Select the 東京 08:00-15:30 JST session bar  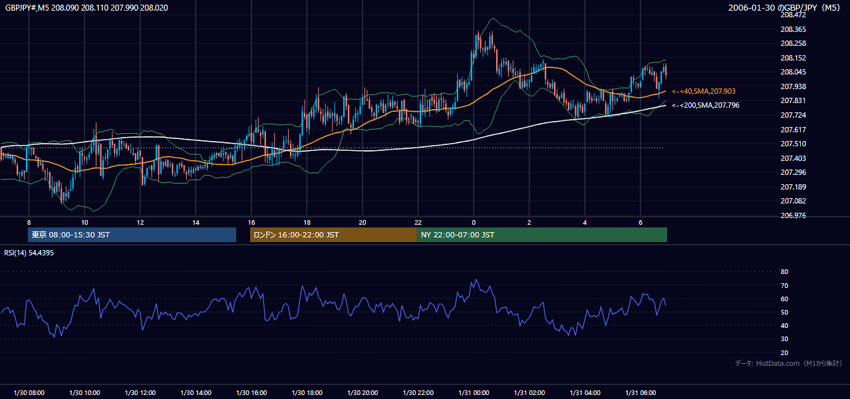[x=132, y=235]
